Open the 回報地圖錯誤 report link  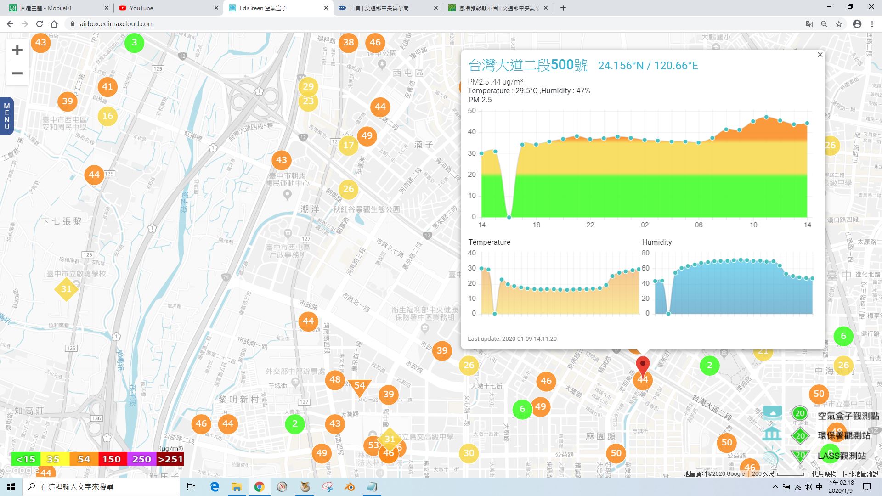(x=860, y=474)
